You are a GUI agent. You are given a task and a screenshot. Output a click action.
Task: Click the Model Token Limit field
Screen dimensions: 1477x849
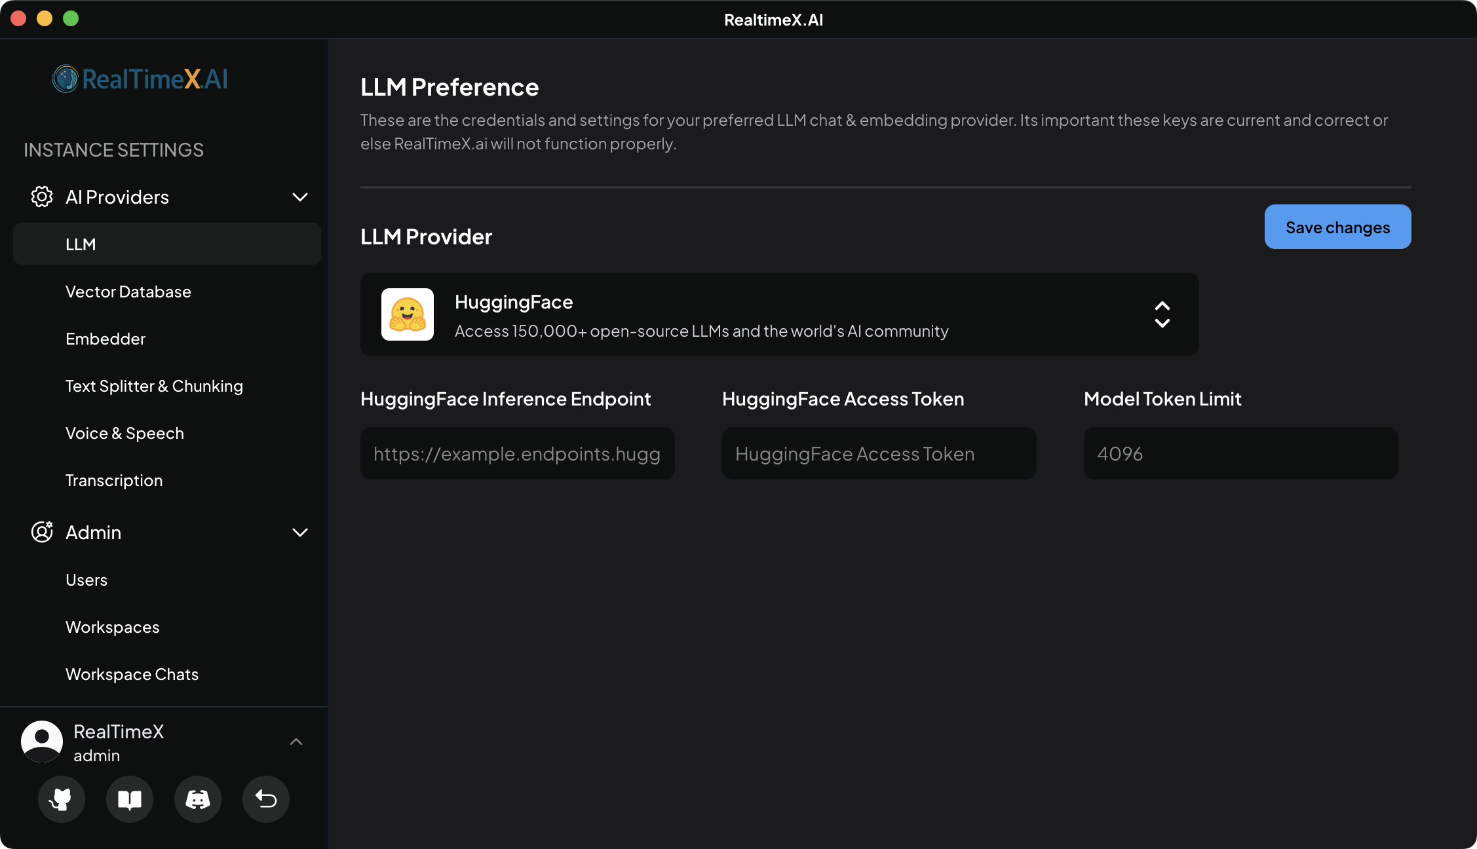[1240, 453]
